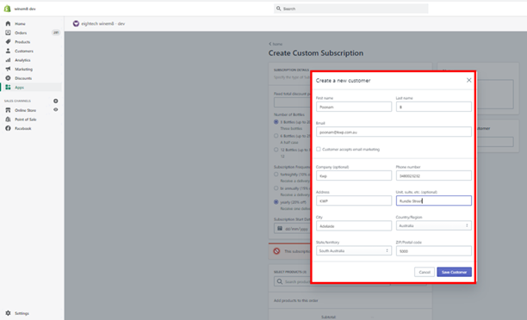This screenshot has width=527, height=320.
Task: Click the Settings label in sidebar
Action: point(22,313)
